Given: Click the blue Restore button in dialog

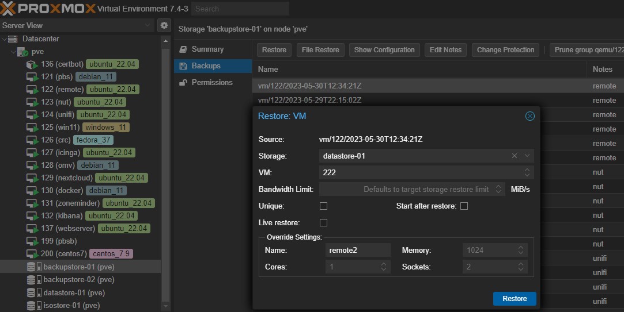Looking at the screenshot, I should 514,298.
